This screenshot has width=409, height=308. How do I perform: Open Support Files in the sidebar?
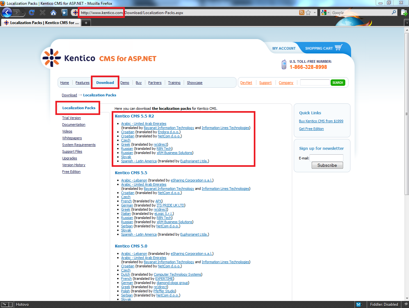tap(72, 151)
